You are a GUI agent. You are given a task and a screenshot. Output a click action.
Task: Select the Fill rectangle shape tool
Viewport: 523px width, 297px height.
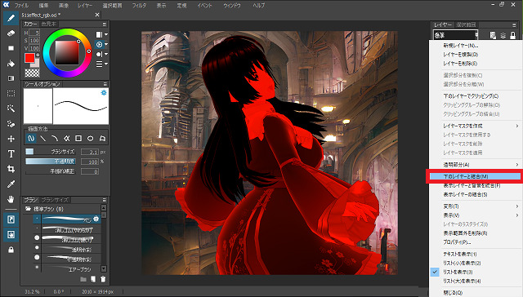pos(11,48)
